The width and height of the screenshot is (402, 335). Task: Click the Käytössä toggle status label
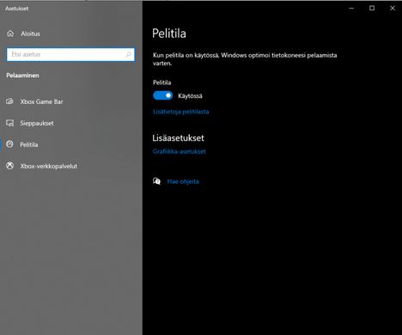click(190, 96)
